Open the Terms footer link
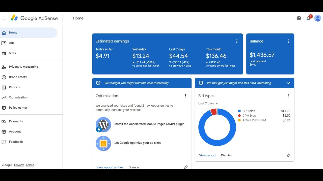Screen dimensions: 323x181 [x=30, y=165]
